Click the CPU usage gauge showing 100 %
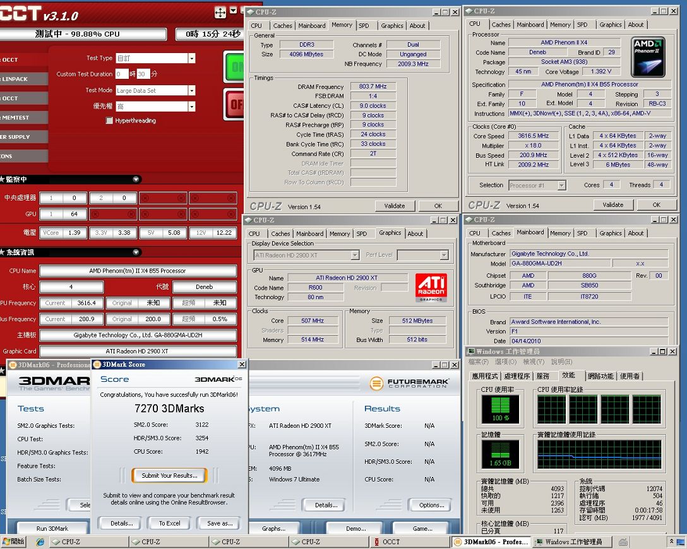The width and height of the screenshot is (687, 549). 500,408
